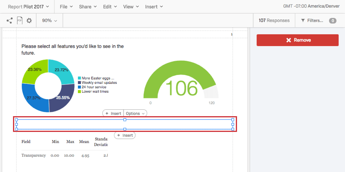The image size is (345, 172).
Task: Select the green gauge chart
Action: 181,81
